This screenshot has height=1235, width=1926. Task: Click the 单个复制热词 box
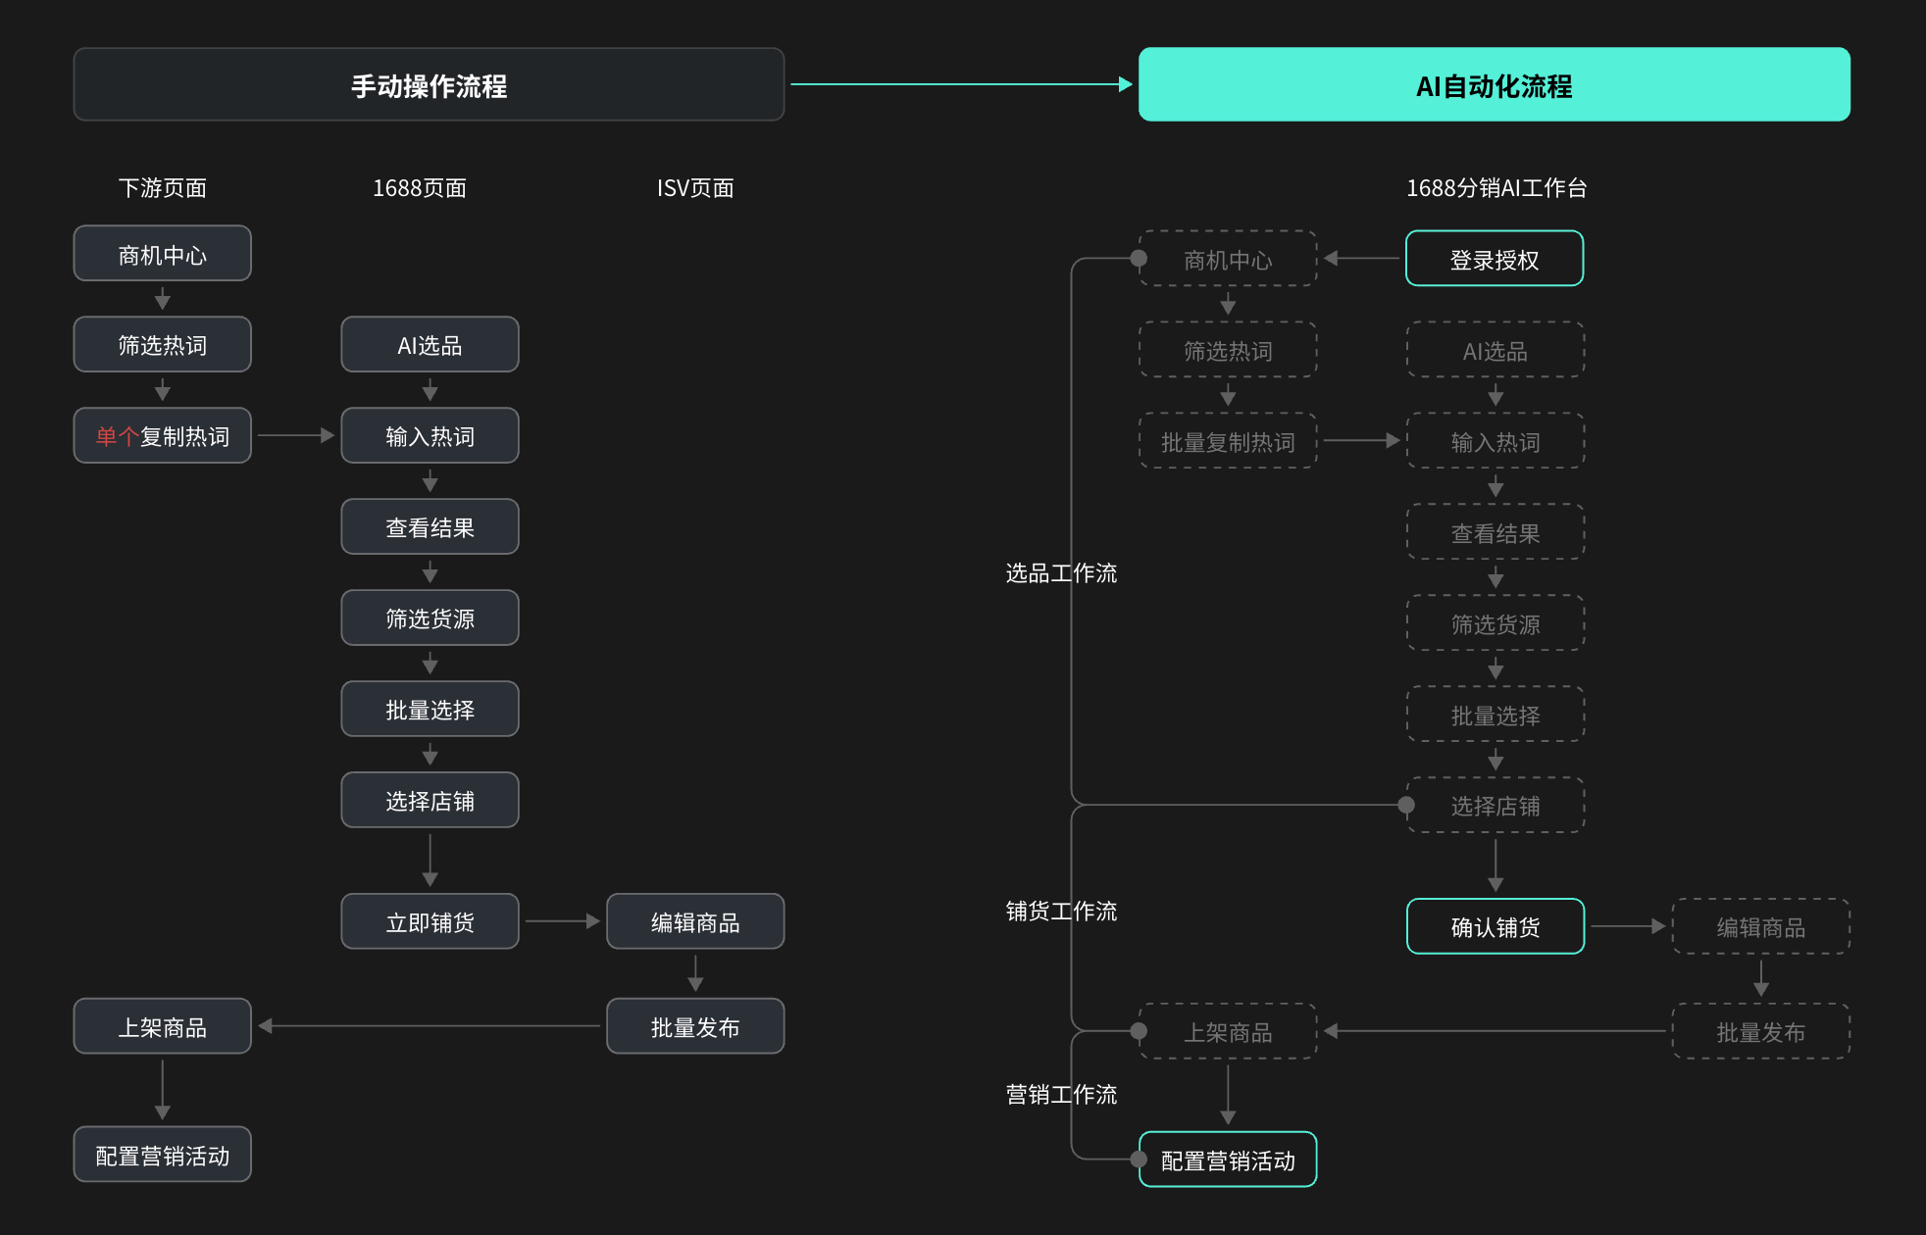pos(163,435)
